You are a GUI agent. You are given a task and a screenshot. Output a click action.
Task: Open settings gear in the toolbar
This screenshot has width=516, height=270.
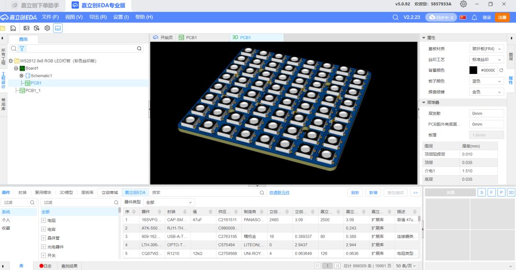(x=47, y=28)
